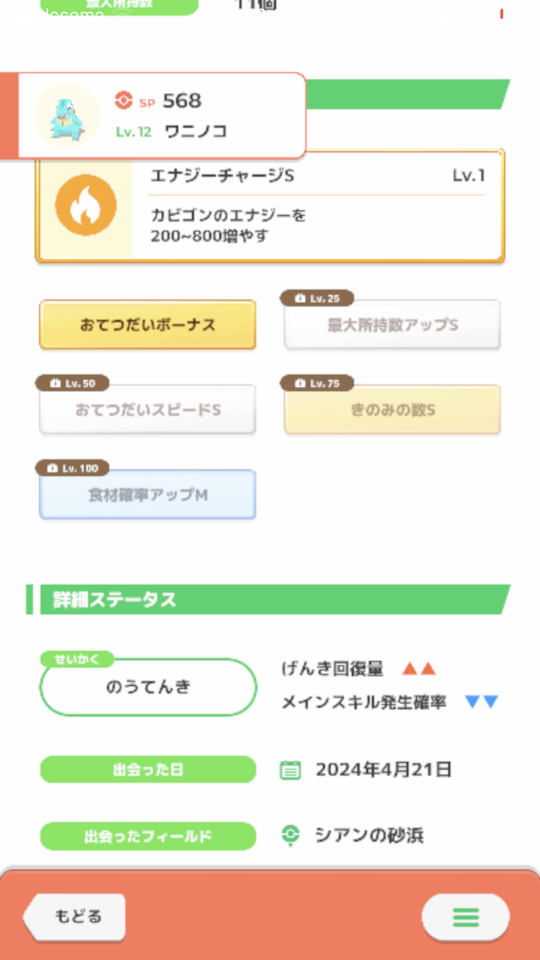This screenshot has height=960, width=540.
Task: Tap the Lv. 100 lock badge
Action: [x=72, y=468]
